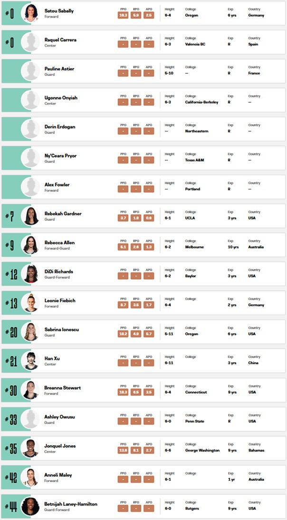
Task: Click the number 12 jersey badge
Action: [x=11, y=274]
